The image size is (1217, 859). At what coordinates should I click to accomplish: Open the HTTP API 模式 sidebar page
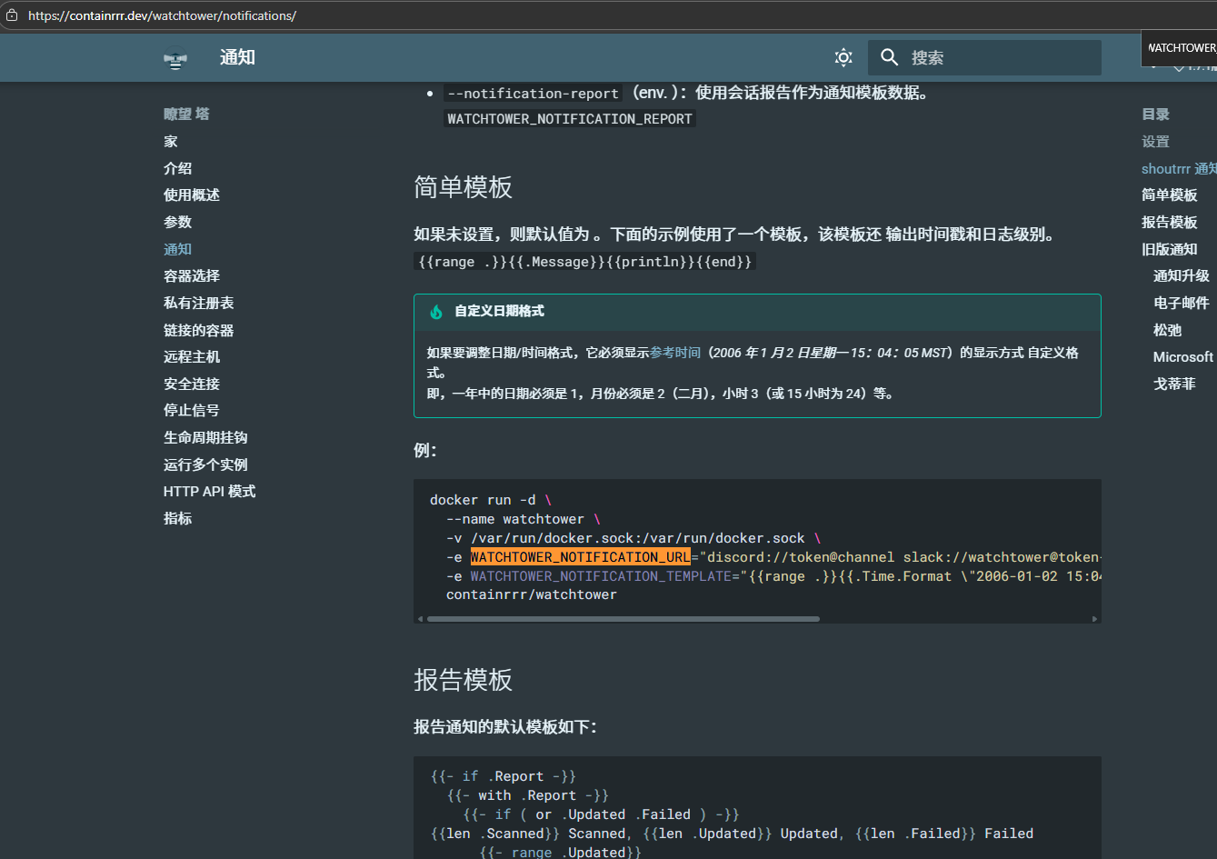click(210, 492)
